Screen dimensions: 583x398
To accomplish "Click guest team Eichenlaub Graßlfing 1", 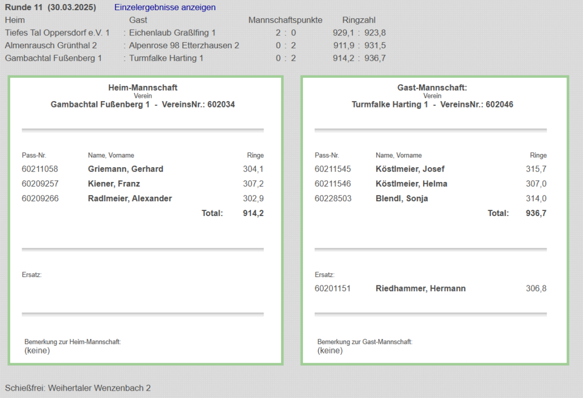I will (173, 33).
